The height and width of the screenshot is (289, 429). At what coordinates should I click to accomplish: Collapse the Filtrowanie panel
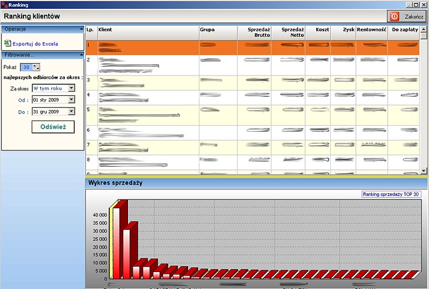[81, 55]
